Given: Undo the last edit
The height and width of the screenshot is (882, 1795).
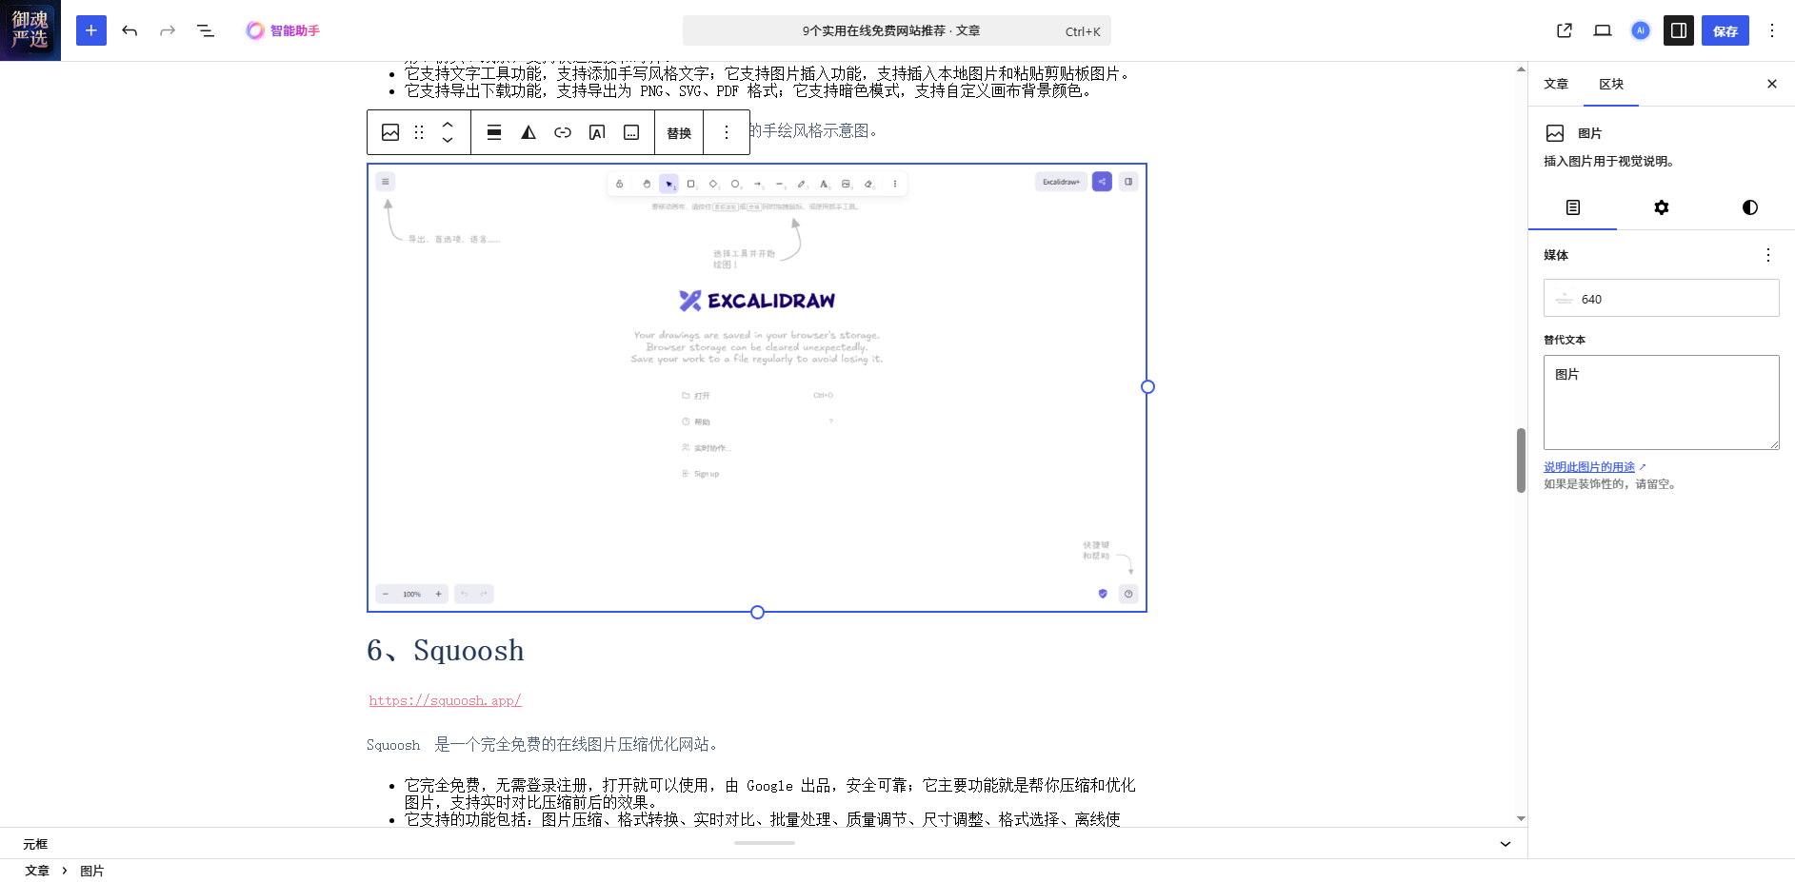Looking at the screenshot, I should [130, 30].
